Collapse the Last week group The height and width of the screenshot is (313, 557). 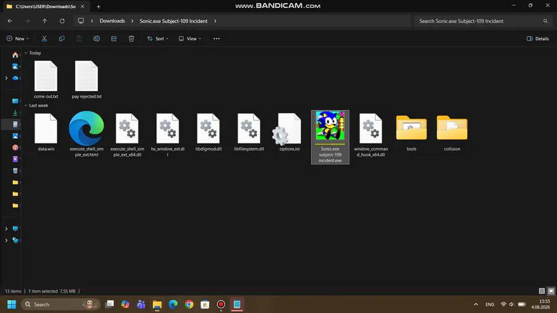(x=26, y=105)
